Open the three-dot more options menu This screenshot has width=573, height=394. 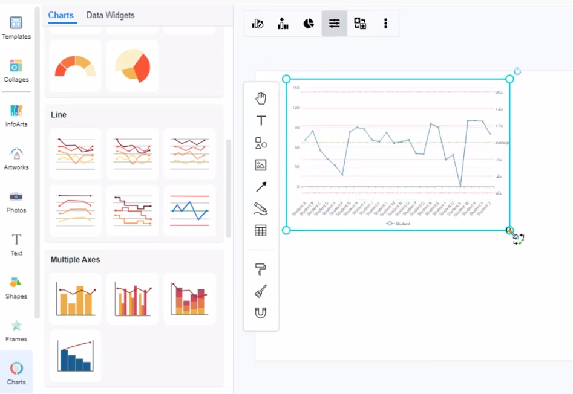pyautogui.click(x=385, y=24)
